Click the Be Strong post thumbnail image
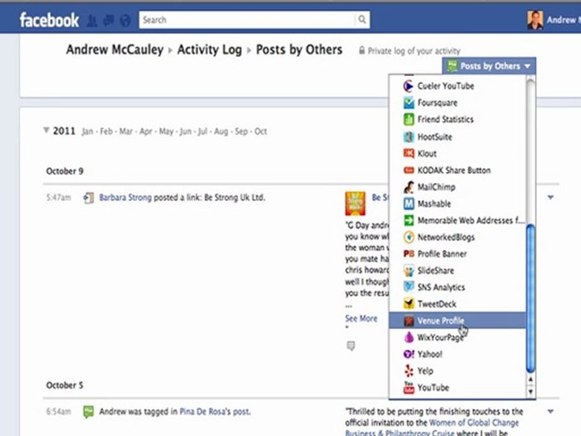 (x=355, y=203)
